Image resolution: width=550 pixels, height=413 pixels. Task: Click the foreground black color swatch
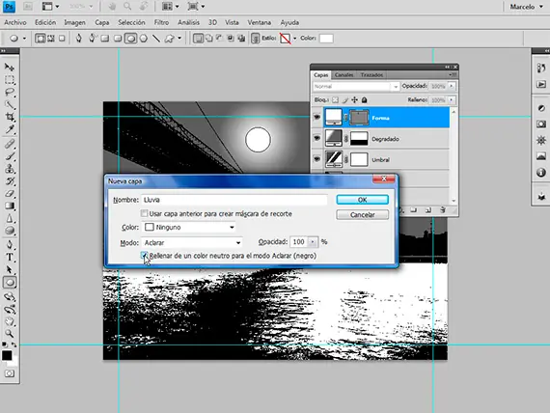click(7, 355)
